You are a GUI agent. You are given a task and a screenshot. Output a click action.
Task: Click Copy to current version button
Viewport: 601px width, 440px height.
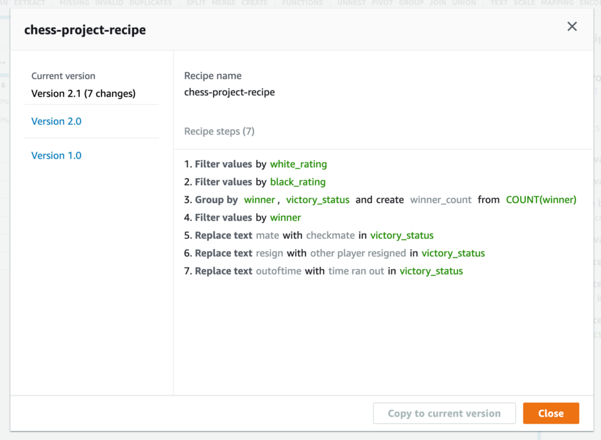coord(444,413)
